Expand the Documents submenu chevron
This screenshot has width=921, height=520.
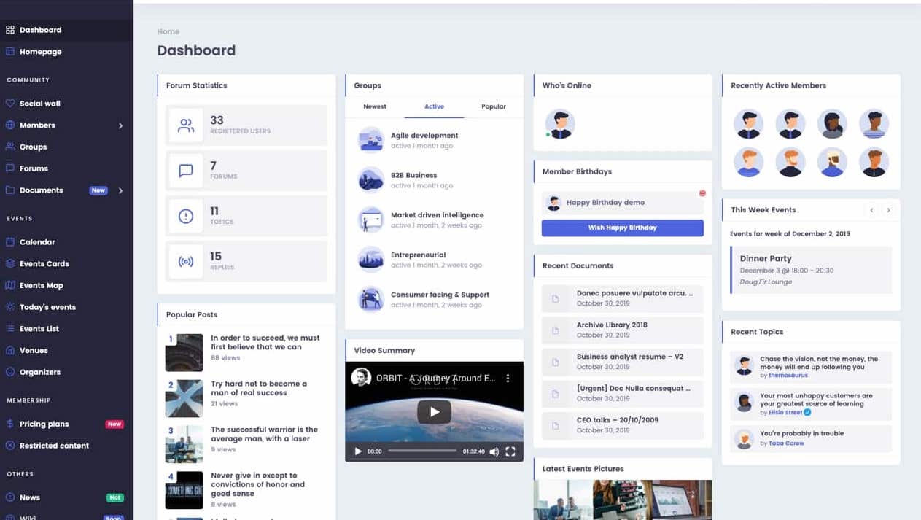point(120,190)
